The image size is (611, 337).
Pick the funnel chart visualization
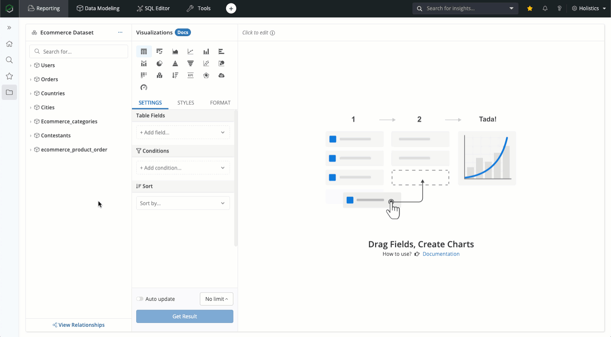pyautogui.click(x=191, y=63)
